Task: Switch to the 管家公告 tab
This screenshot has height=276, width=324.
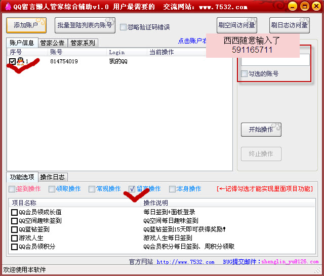Action: 52,43
